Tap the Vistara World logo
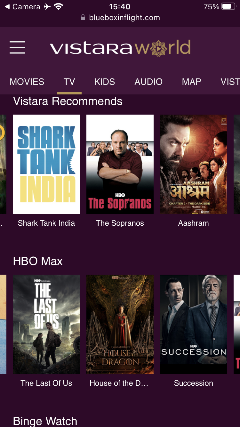 (x=120, y=48)
